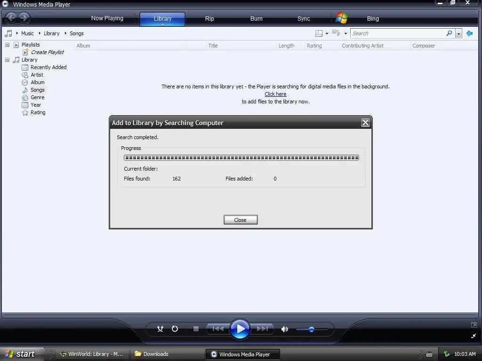The height and width of the screenshot is (361, 482).
Task: Follow the Click here link
Action: [275, 94]
